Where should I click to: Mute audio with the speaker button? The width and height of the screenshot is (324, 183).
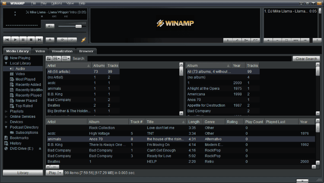(x=50, y=26)
